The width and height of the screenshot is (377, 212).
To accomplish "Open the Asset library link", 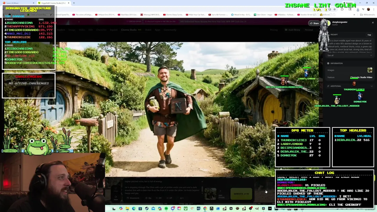I will 292,30.
